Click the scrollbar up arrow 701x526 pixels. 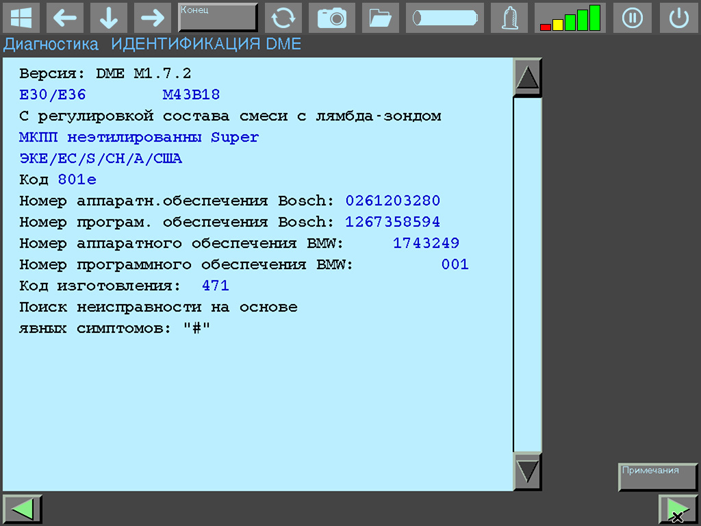click(x=526, y=77)
